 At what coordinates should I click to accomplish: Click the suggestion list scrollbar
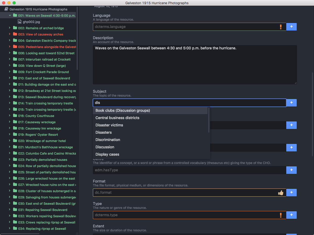(x=209, y=120)
